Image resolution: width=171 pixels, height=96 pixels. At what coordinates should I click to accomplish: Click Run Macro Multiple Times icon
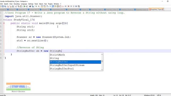tap(76, 6)
